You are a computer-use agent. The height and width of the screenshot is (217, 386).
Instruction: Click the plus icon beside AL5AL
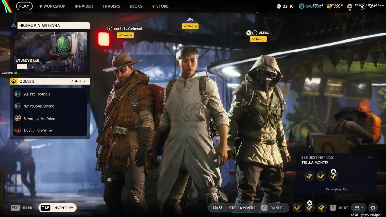(x=255, y=33)
